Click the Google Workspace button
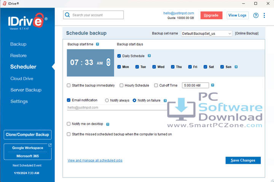 tap(28, 148)
